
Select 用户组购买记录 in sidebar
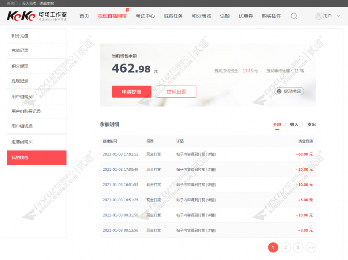click(37, 111)
